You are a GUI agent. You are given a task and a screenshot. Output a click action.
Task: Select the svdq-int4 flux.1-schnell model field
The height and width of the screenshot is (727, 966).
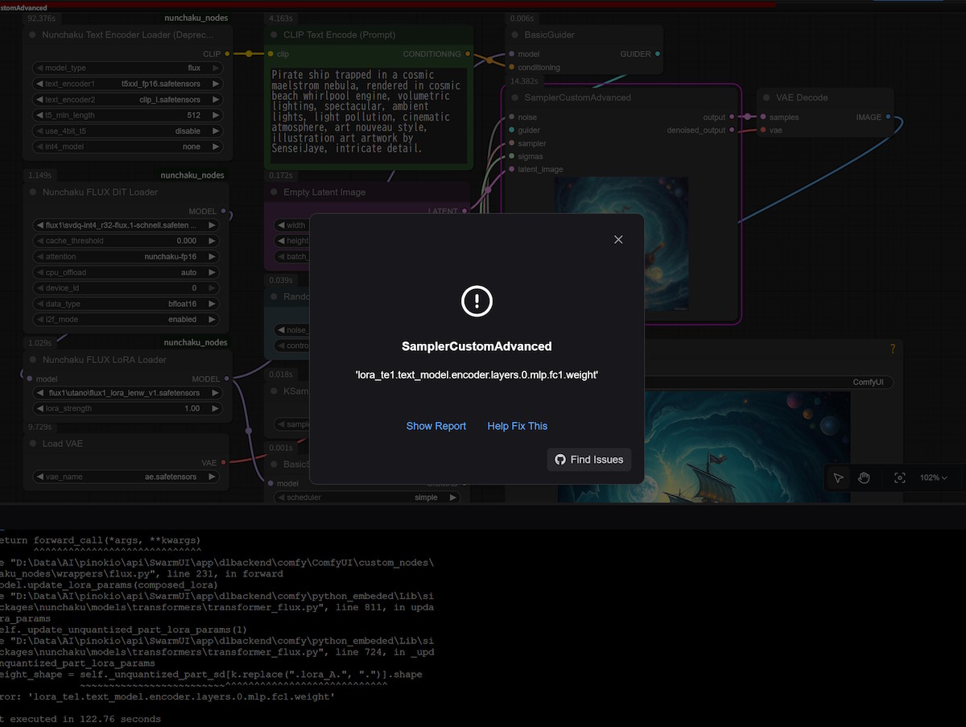click(x=126, y=225)
